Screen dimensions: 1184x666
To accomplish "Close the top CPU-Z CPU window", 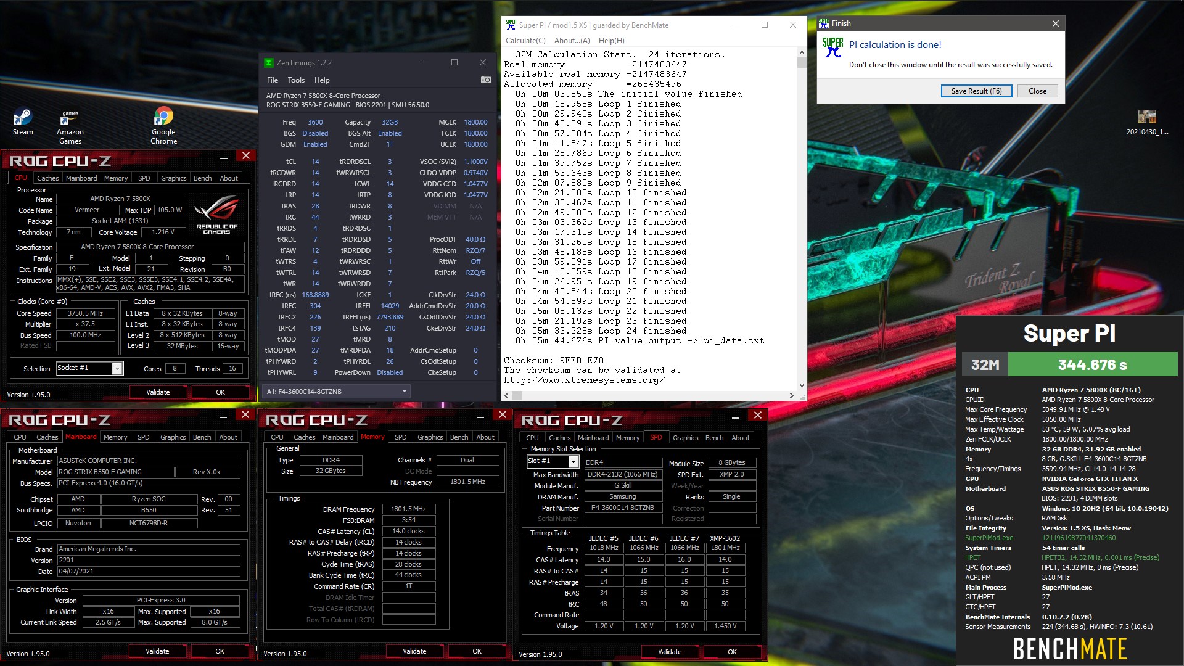I will point(245,155).
